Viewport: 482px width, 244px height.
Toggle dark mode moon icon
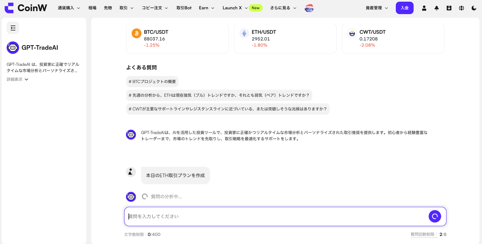pos(474,8)
